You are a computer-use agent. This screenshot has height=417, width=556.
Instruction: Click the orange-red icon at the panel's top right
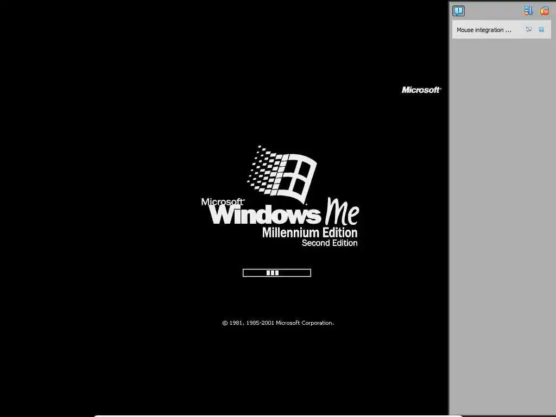pyautogui.click(x=544, y=11)
